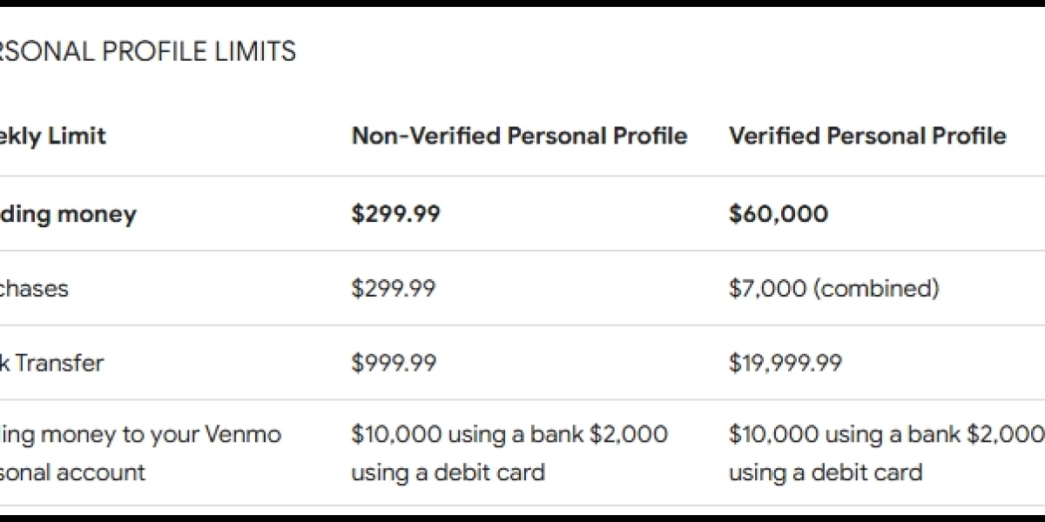Select the Bank Transfer row label
The width and height of the screenshot is (1045, 522).
[51, 362]
